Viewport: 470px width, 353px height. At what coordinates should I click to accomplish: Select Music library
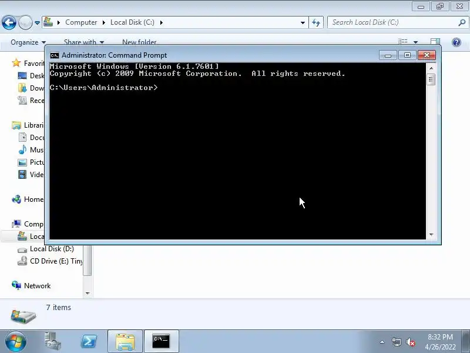[31, 150]
